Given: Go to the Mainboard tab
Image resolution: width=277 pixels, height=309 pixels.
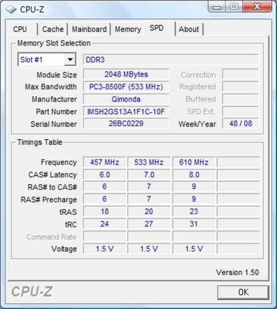Looking at the screenshot, I should (89, 29).
